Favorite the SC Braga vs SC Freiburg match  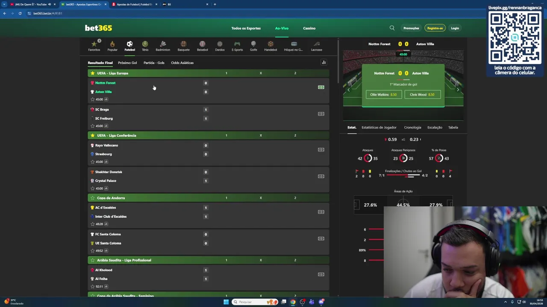coord(92,126)
